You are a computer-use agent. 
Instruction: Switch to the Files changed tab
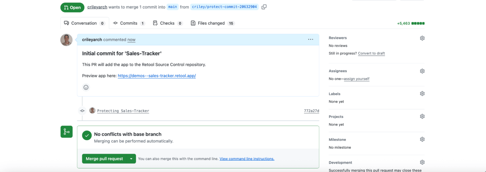212,23
